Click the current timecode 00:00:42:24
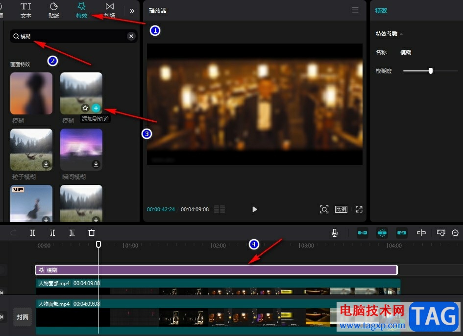This screenshot has width=463, height=336. tap(161, 209)
